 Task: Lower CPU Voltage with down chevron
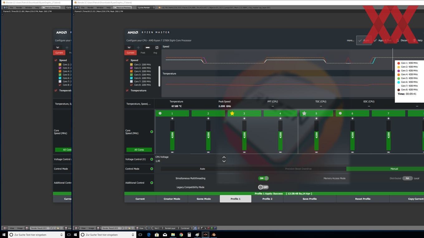[x=224, y=161]
